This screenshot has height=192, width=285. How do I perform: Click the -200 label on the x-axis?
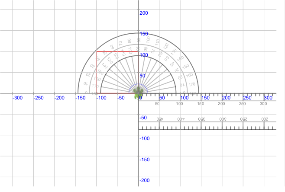click(x=59, y=98)
